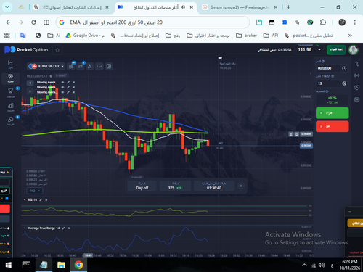
Task: Click the green buy trade button
Action: tap(332, 113)
